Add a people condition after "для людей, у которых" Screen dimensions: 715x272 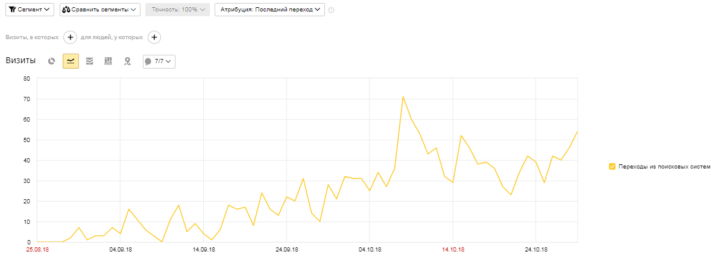[x=154, y=37]
